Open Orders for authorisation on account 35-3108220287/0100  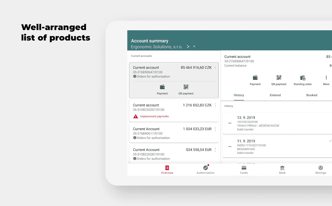coord(153,159)
